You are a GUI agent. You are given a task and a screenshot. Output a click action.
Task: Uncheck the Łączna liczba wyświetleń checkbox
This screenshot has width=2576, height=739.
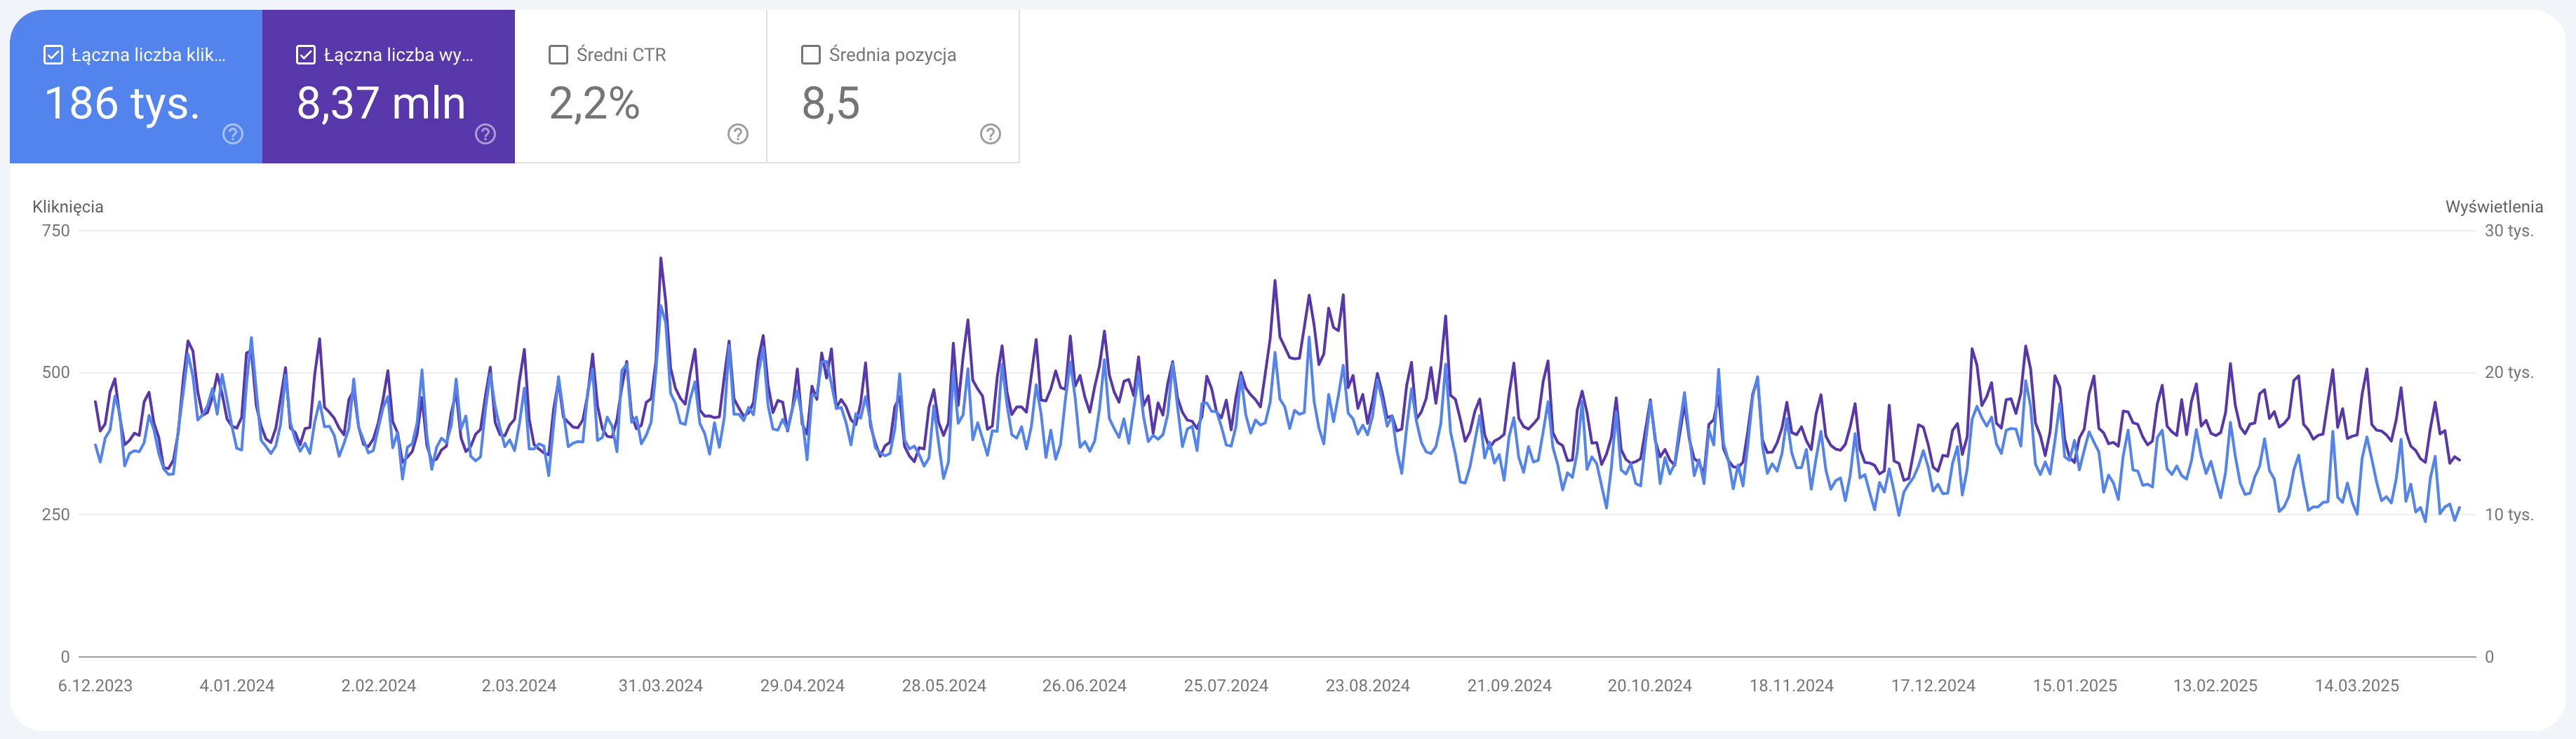tap(306, 55)
